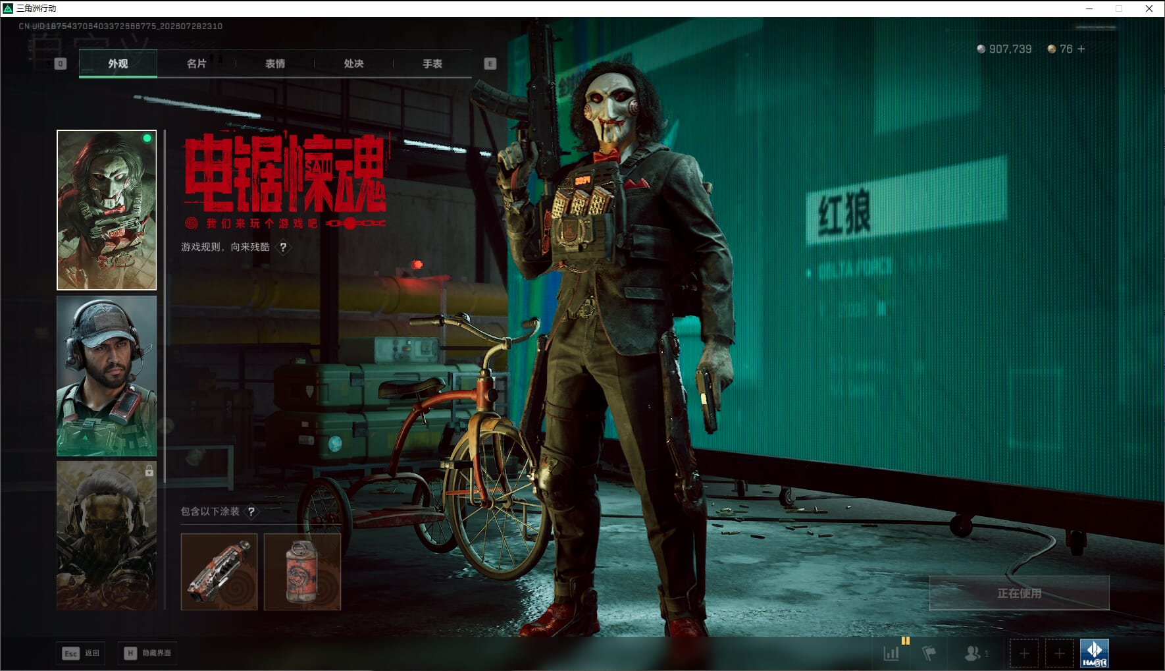Click the silver coin currency icon
The image size is (1165, 671).
pos(981,49)
